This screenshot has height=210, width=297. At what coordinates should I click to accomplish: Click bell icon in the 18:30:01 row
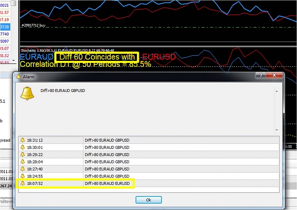(22, 147)
